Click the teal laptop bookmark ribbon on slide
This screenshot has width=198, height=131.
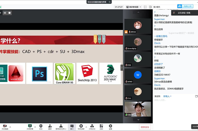point(100,39)
